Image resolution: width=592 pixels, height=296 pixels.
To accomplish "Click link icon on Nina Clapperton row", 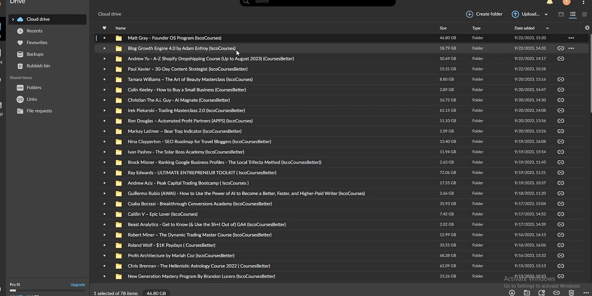I will click(560, 142).
